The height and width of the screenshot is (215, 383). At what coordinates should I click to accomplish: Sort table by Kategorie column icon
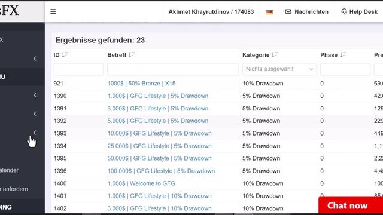(275, 55)
